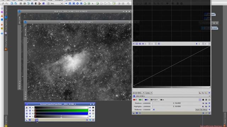Click toolbar yellow note icon
Viewport: 227px width, 127px height.
tap(114, 3)
